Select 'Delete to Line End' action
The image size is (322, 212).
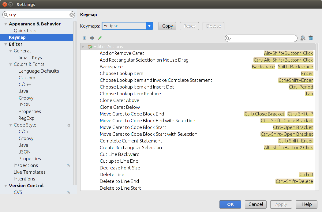pos(119,181)
